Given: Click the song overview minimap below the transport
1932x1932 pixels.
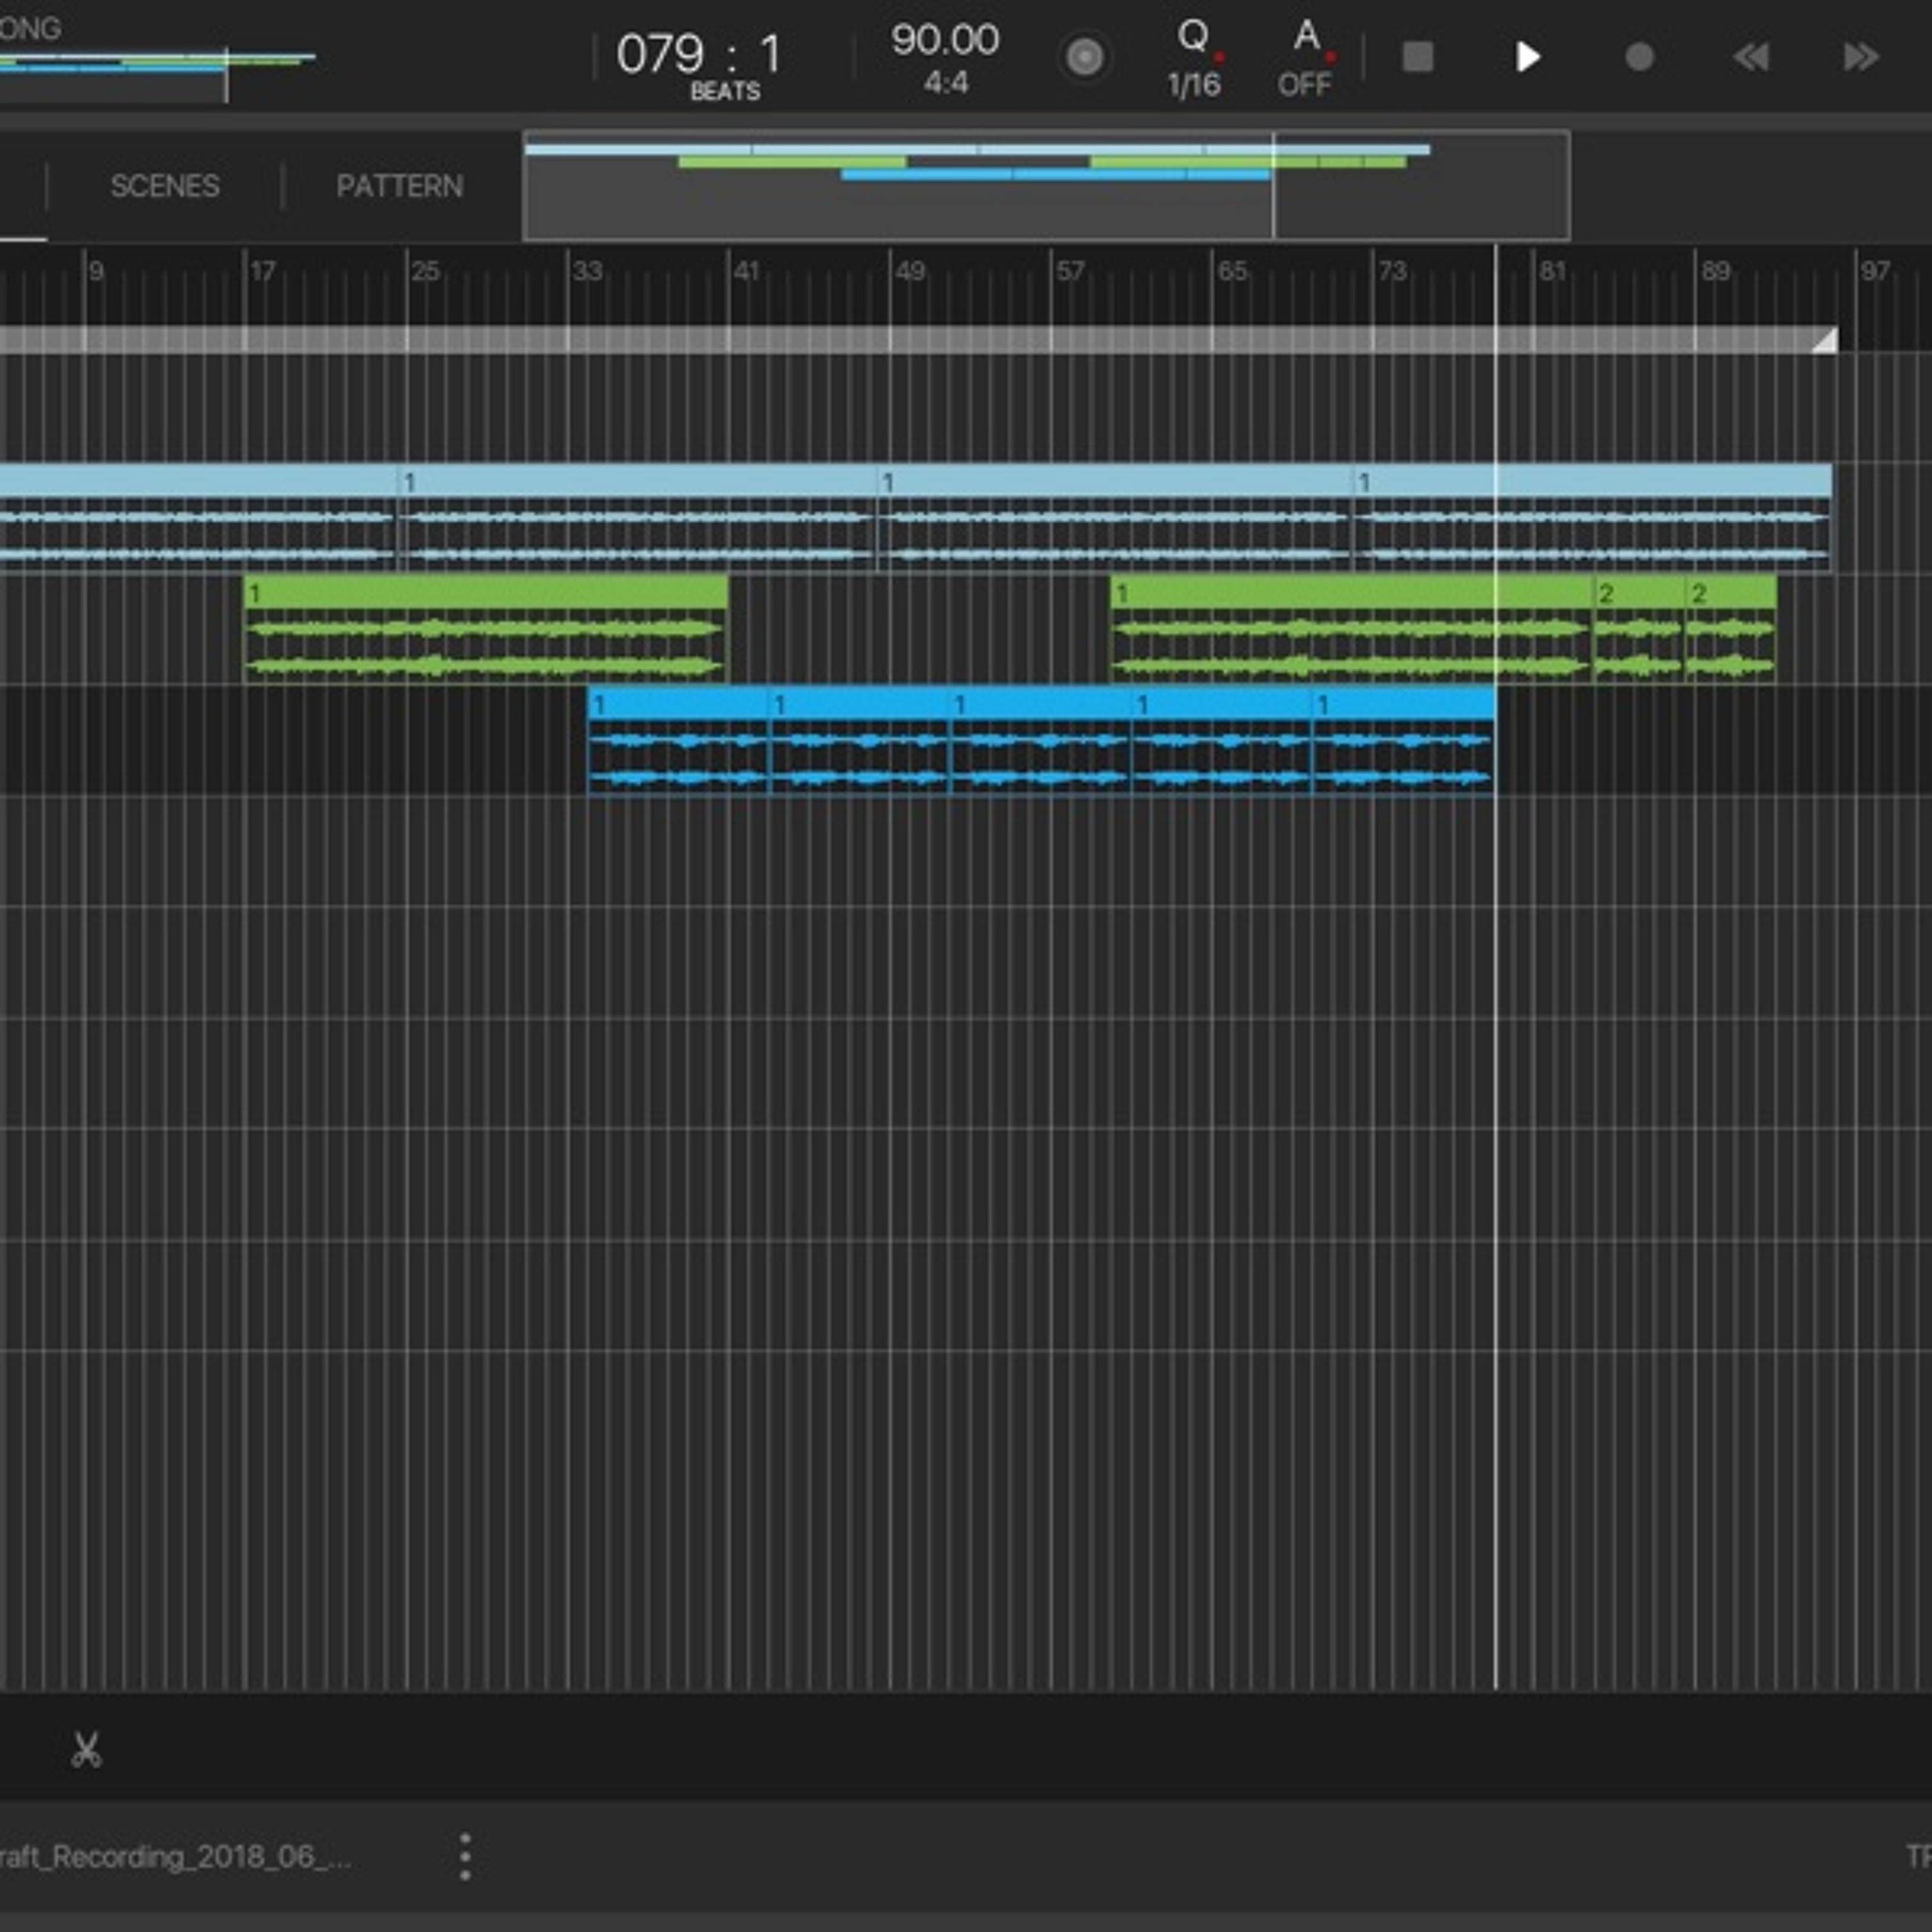Looking at the screenshot, I should point(1046,185).
